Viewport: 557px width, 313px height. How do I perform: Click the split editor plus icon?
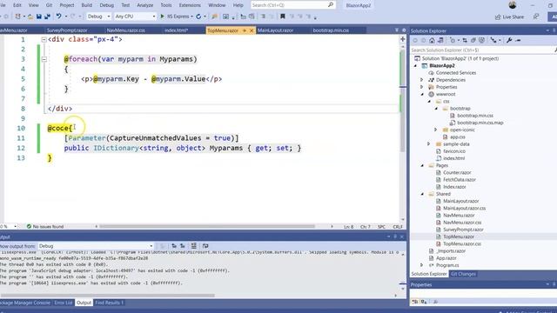click(402, 39)
